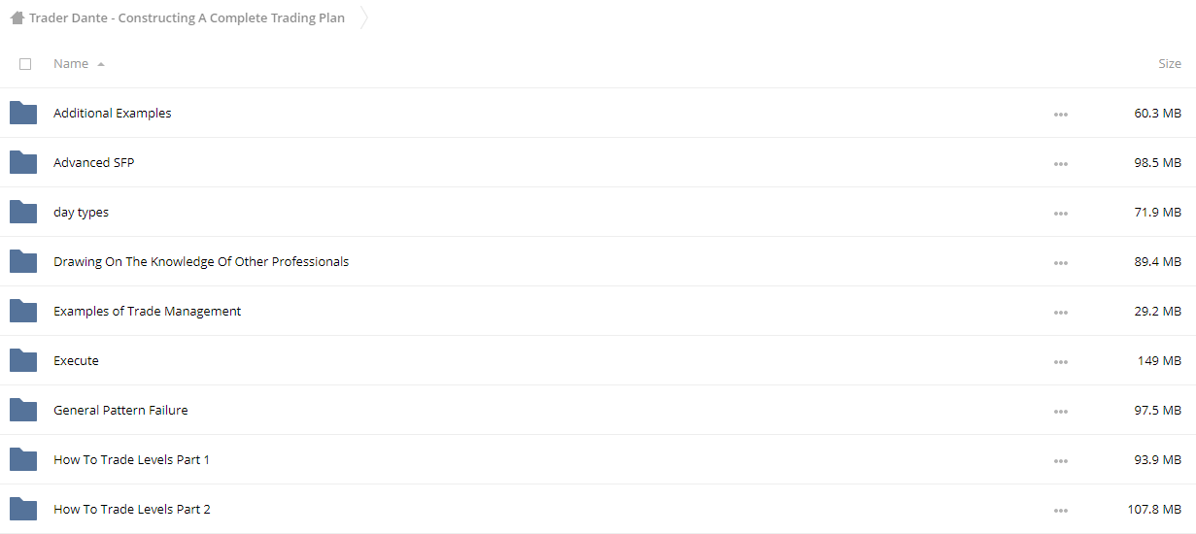Open the day types folder icon

(x=23, y=212)
